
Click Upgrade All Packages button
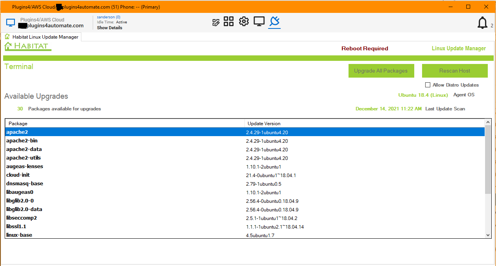pos(381,71)
